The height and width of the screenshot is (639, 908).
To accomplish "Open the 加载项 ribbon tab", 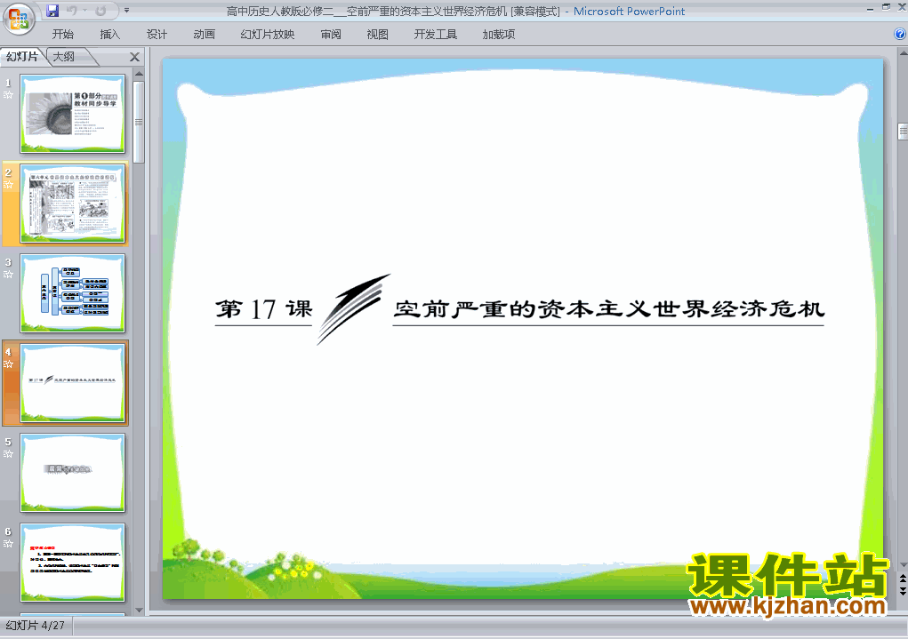I will point(499,34).
